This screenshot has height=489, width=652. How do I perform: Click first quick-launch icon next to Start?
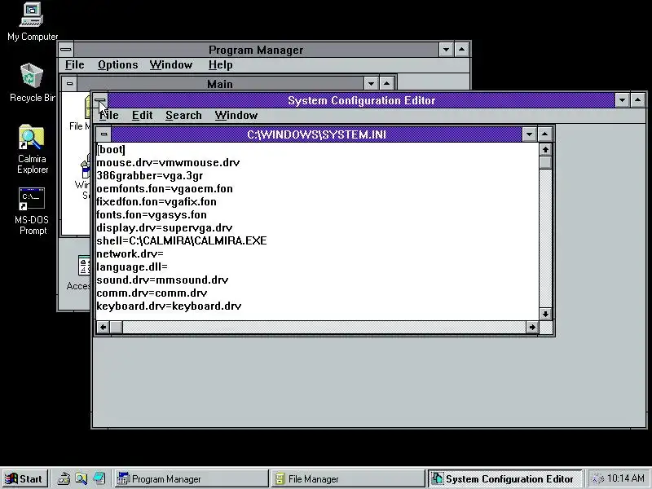[x=64, y=478]
